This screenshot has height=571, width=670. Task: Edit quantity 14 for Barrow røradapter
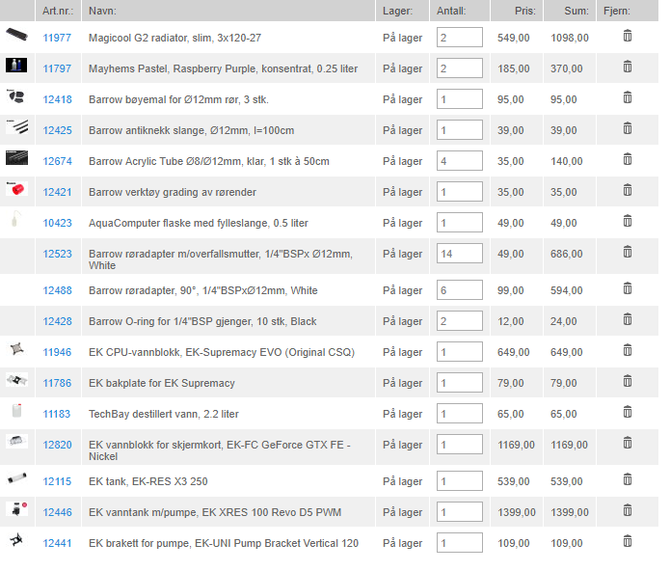(459, 253)
